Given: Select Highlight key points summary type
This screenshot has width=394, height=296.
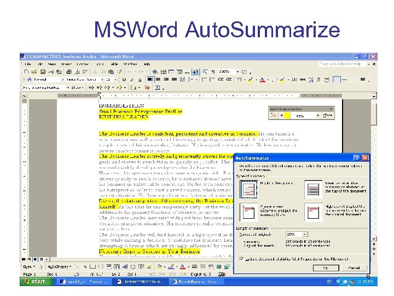Looking at the screenshot, I should point(248,189).
